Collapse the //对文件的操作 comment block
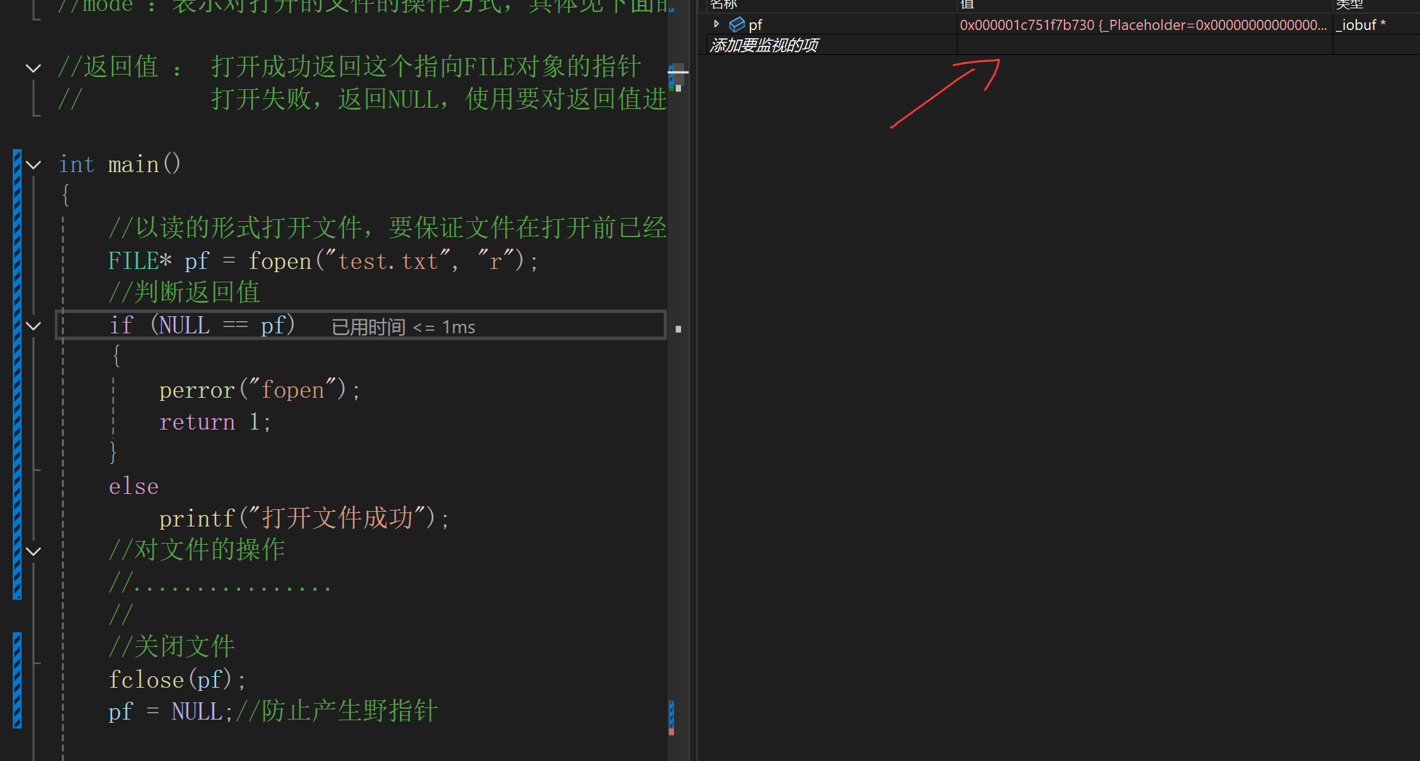 point(33,551)
